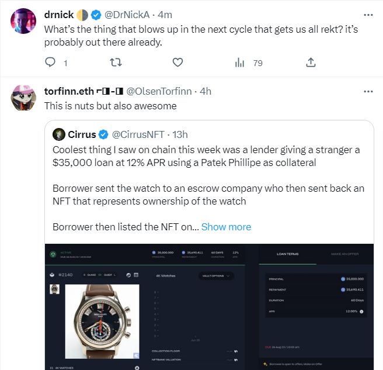Click the Patek Philippe watch image
The width and height of the screenshot is (383, 370).
[x=102, y=320]
